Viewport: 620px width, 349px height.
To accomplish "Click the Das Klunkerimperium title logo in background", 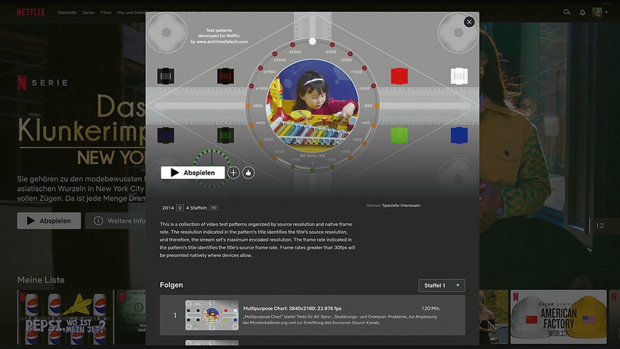I will click(x=82, y=129).
